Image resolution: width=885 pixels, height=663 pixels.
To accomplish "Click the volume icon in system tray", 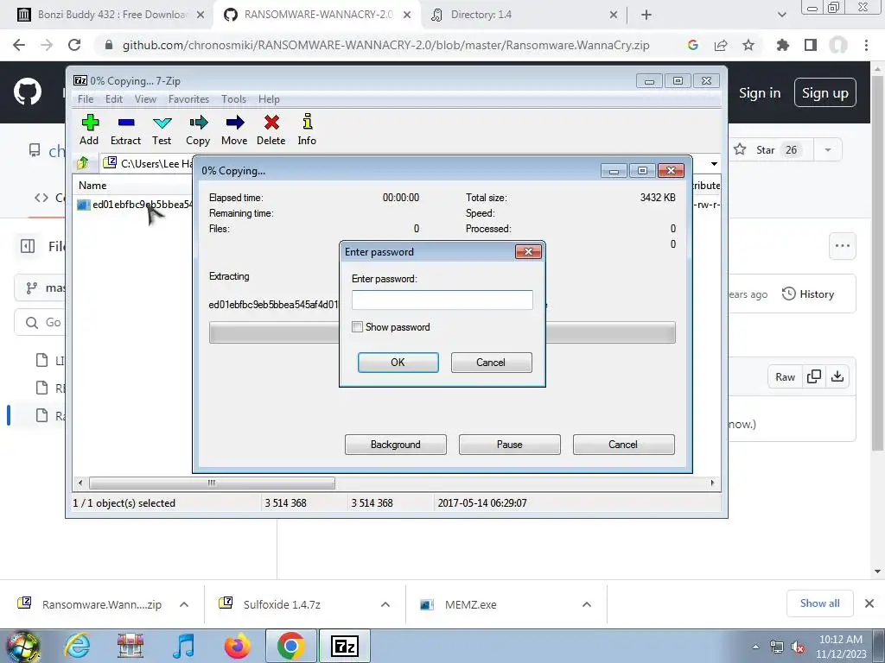I will 798,647.
